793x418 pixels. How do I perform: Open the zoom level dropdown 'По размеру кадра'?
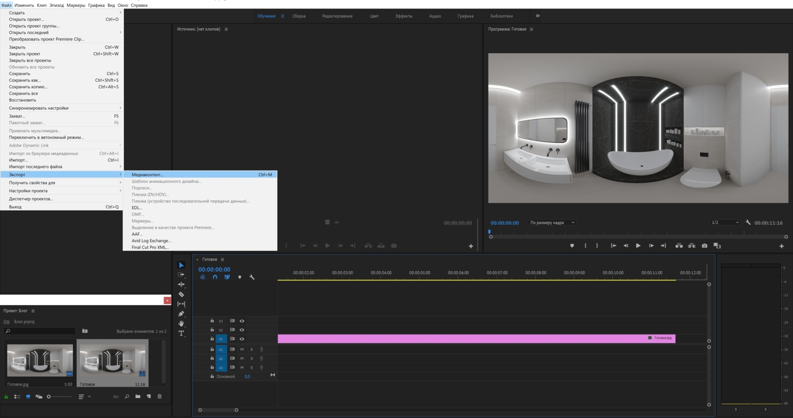point(552,223)
